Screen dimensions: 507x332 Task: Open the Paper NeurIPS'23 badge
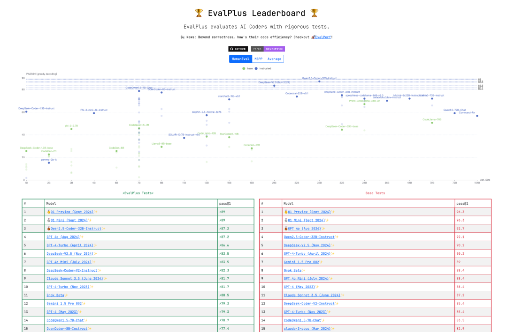click(268, 49)
